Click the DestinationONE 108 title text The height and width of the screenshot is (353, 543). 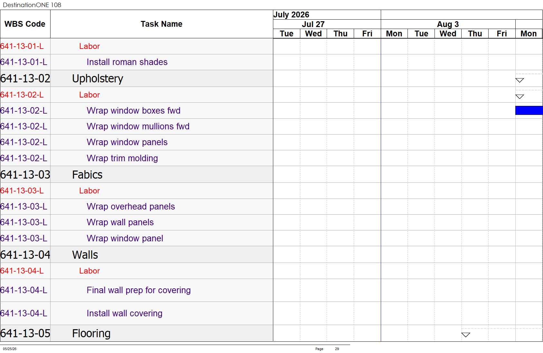32,5
